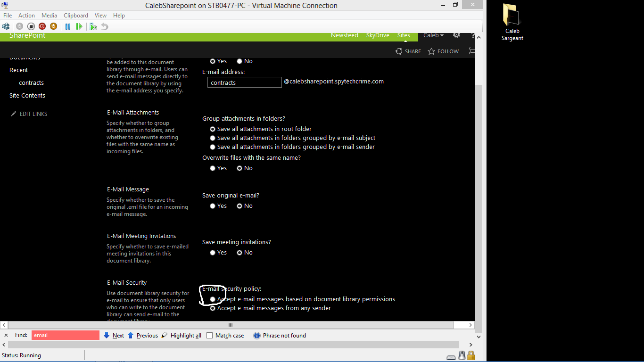Save VM state with the orange power icon
Viewport: 644px width, 362px height.
(x=53, y=26)
